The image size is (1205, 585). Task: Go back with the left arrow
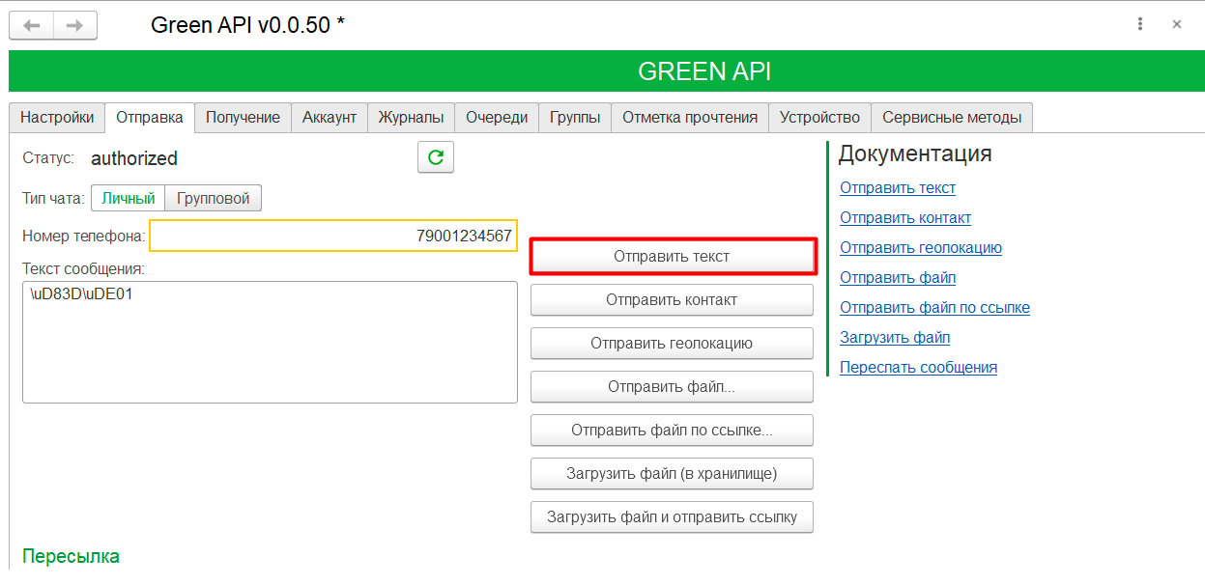[31, 25]
